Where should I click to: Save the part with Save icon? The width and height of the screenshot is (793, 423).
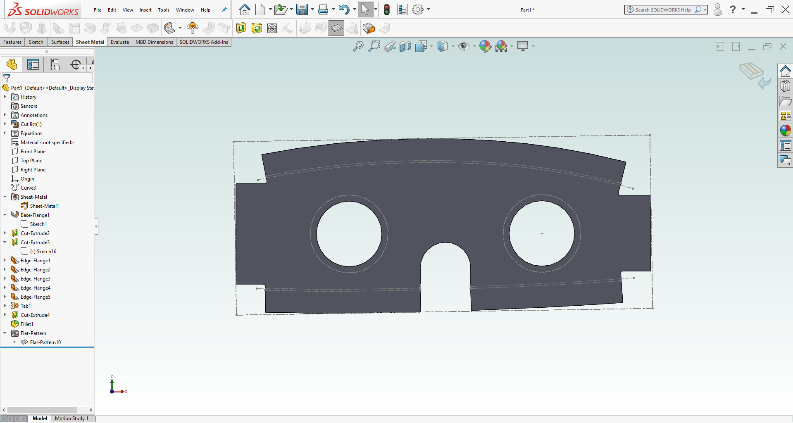(x=302, y=10)
